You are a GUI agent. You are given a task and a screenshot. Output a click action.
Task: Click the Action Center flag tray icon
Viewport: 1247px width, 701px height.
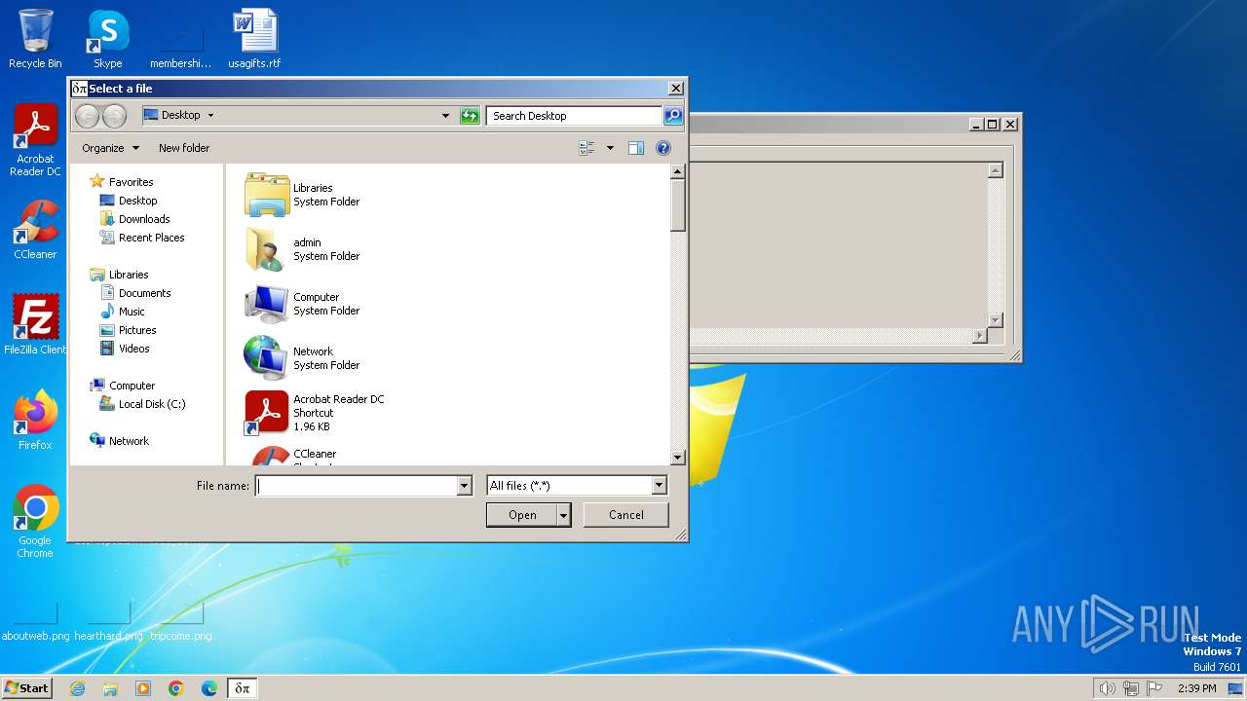(1154, 688)
